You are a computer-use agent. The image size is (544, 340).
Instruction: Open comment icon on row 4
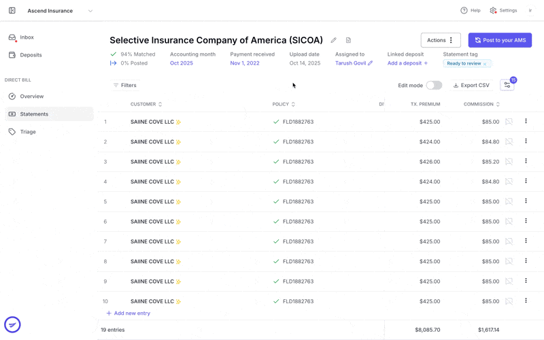pos(509,182)
